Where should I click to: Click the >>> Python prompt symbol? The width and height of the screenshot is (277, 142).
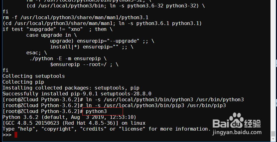point(7,135)
